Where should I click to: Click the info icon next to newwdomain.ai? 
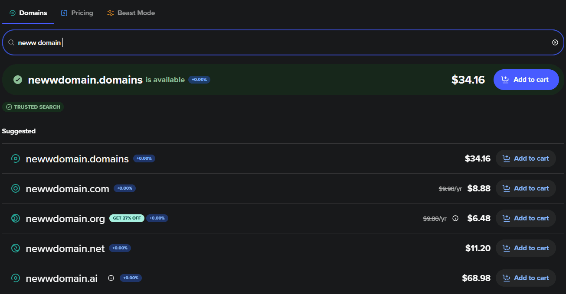(111, 278)
